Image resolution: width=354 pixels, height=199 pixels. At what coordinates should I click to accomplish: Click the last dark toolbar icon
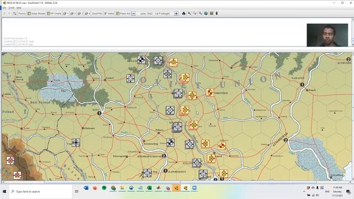tap(216, 13)
